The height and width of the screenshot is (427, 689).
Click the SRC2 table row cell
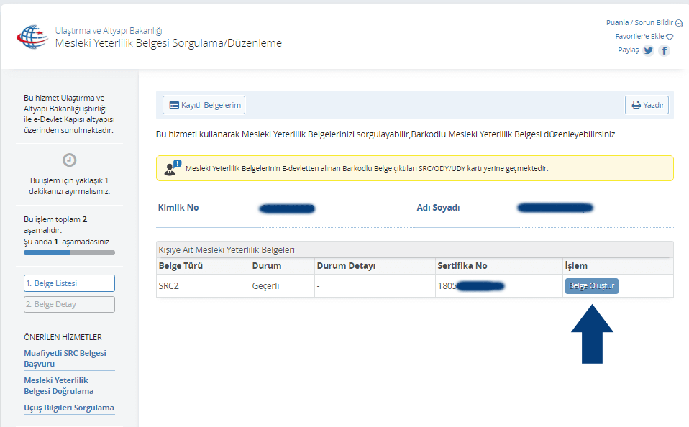pyautogui.click(x=170, y=285)
